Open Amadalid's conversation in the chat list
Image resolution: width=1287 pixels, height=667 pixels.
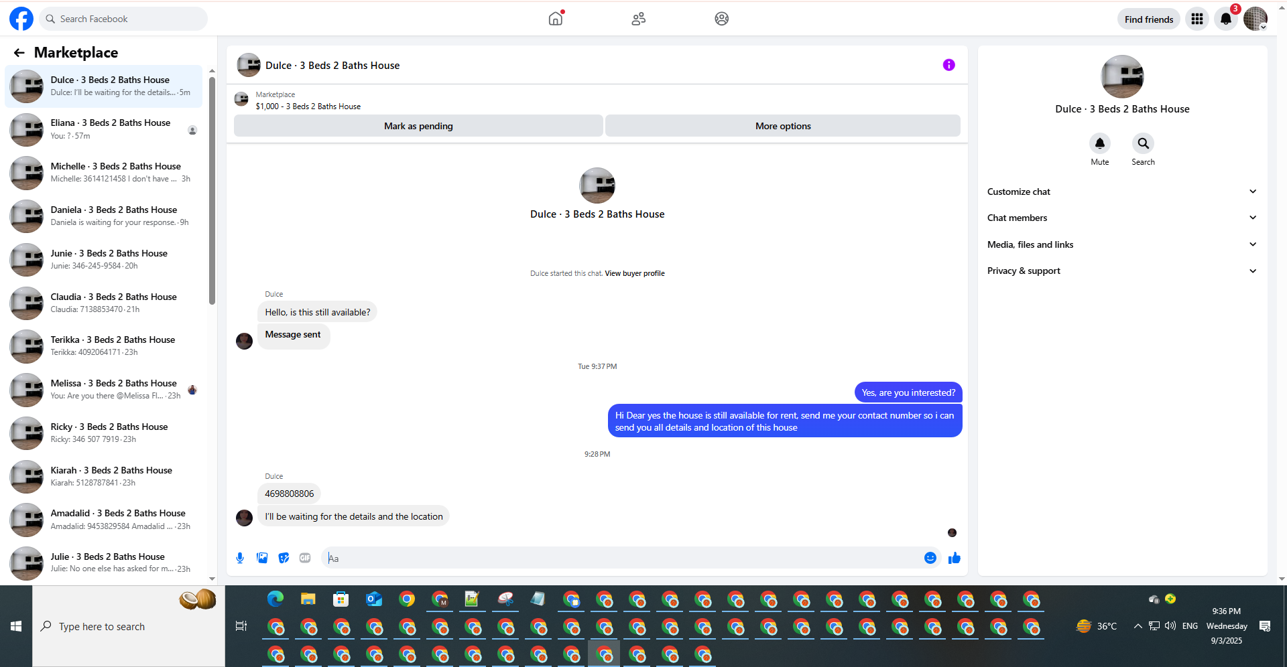(x=104, y=520)
